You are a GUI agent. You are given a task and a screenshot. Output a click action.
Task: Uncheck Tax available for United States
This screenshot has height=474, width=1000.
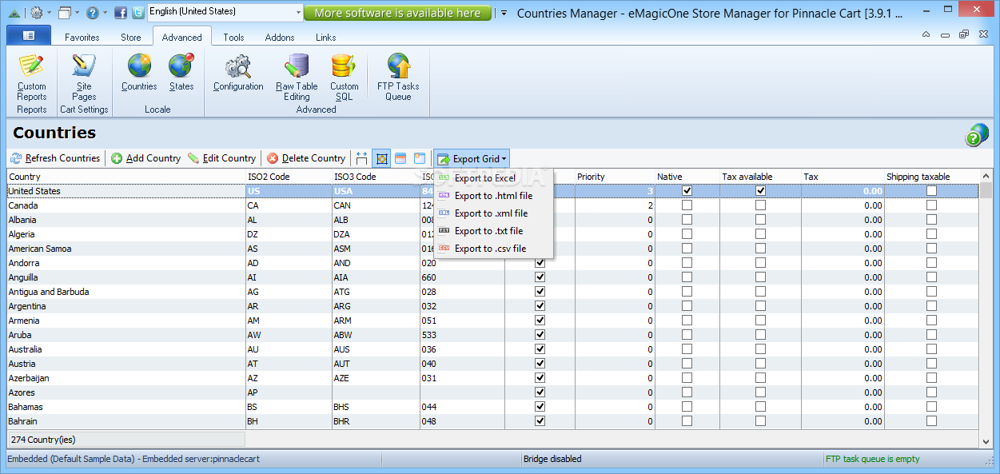tap(760, 191)
